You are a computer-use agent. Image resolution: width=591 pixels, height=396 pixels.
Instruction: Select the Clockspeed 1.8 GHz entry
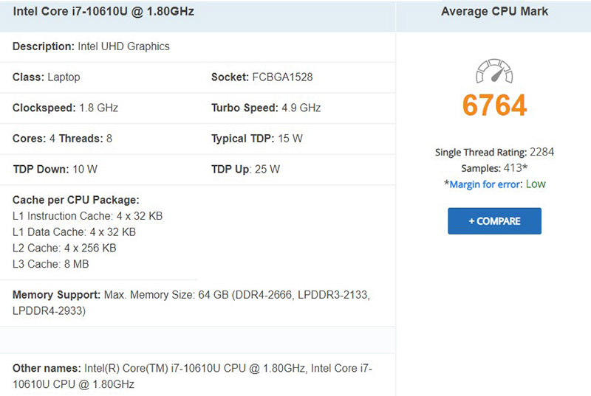point(65,108)
